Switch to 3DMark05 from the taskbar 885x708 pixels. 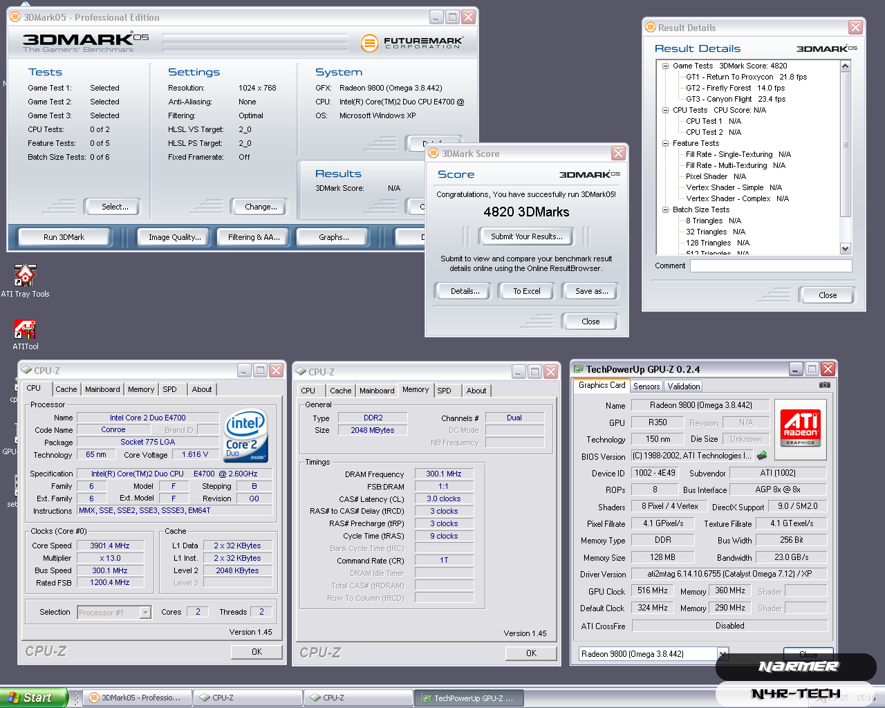[x=136, y=698]
